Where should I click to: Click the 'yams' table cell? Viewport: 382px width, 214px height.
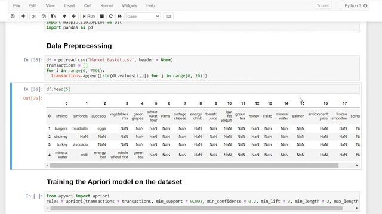[x=165, y=116]
